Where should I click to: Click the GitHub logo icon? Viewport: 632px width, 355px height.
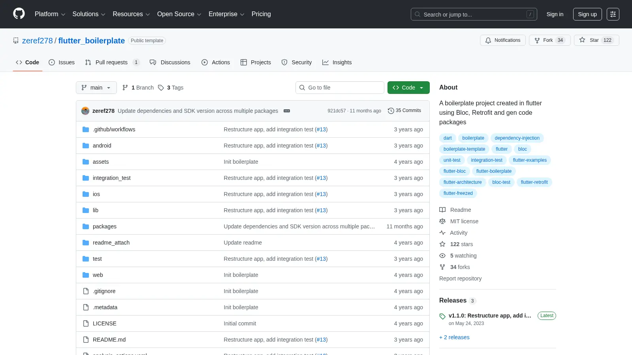coord(19,14)
